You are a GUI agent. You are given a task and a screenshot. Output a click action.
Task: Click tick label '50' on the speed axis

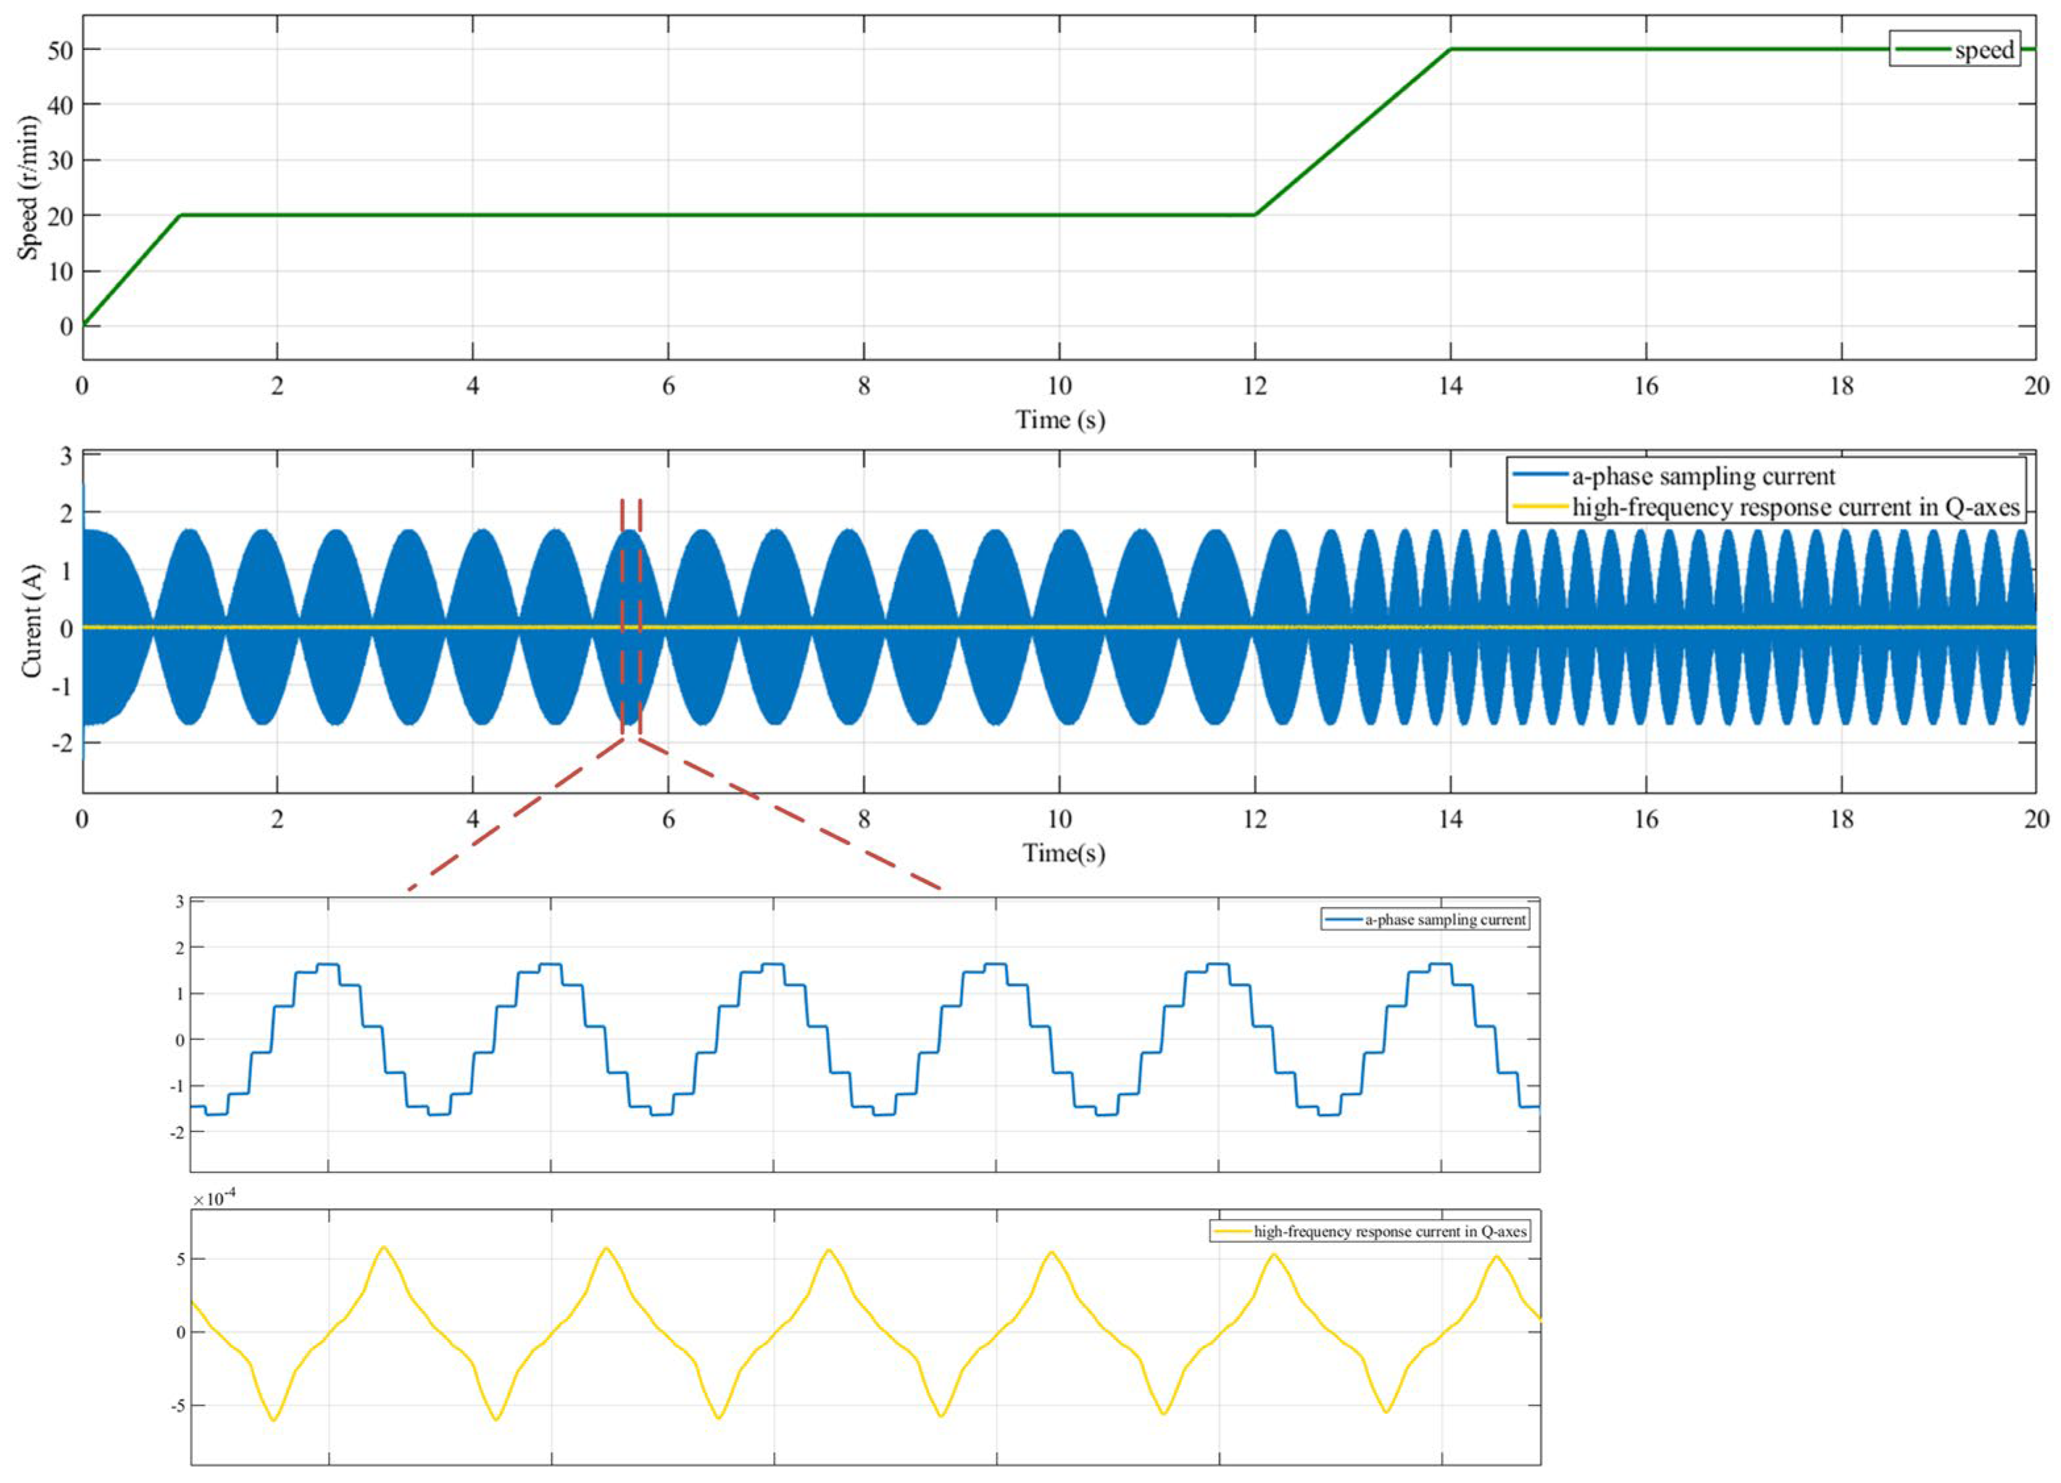pos(60,50)
